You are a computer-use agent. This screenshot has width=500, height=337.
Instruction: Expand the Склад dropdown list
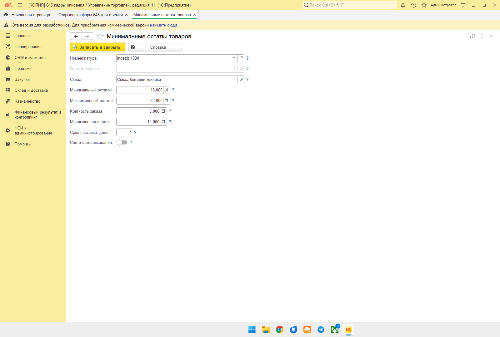[234, 79]
